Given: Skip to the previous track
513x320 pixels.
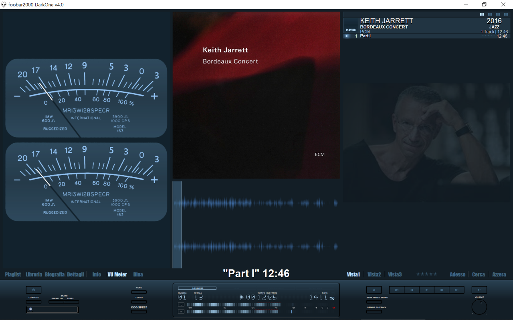Looking at the screenshot, I should point(396,290).
